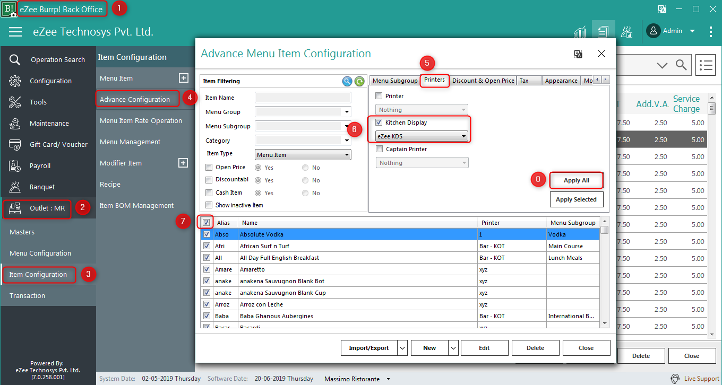Click the Admin user avatar icon
This screenshot has width=722, height=385.
pyautogui.click(x=654, y=31)
